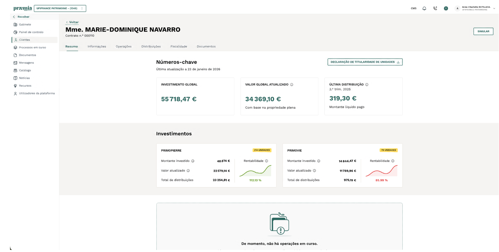Switch to the Fiscalidade tab
This screenshot has width=499, height=252.
tap(179, 47)
